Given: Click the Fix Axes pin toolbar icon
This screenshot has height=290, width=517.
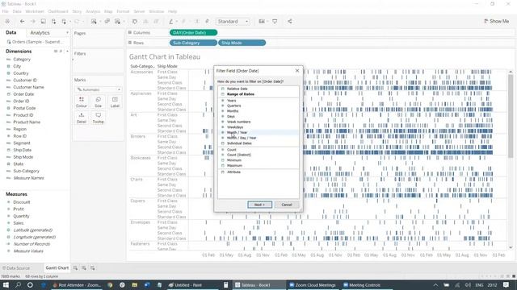Looking at the screenshot, I should click(207, 22).
